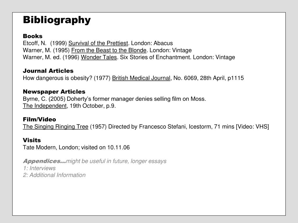
Task: Click the Visits section heading
Action: coord(32,140)
